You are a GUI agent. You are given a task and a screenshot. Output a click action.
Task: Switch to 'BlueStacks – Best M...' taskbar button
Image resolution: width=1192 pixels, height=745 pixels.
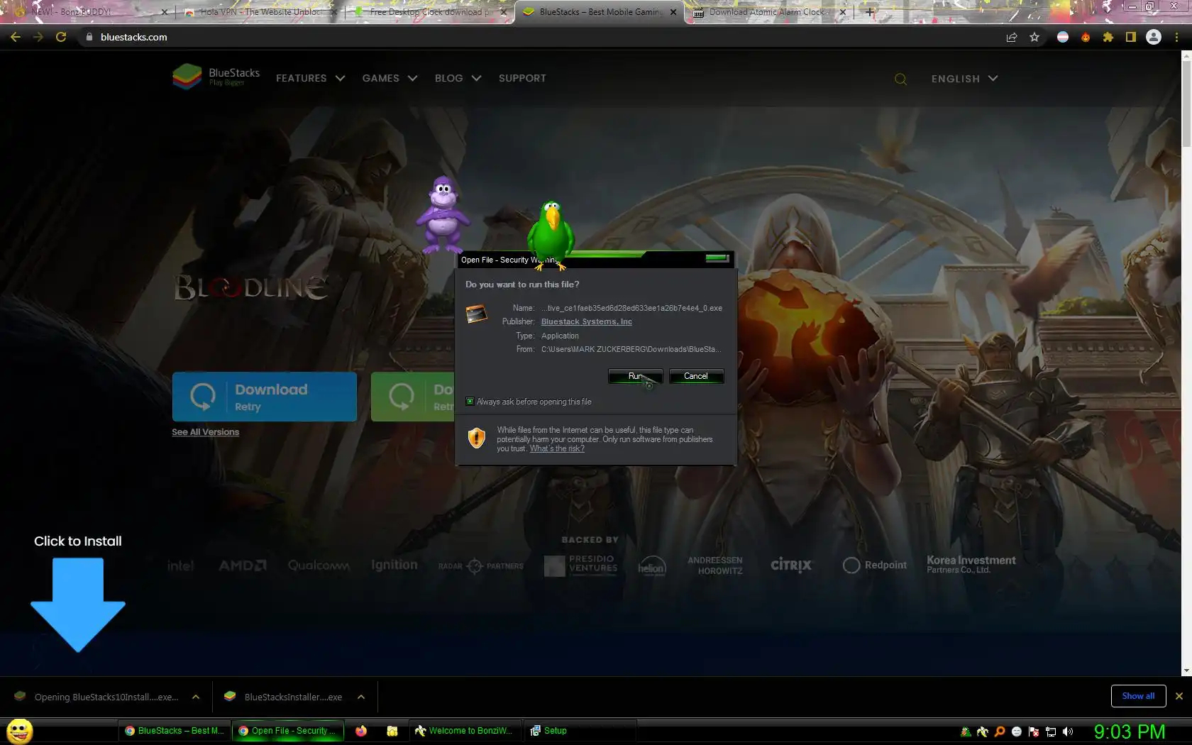pos(175,731)
